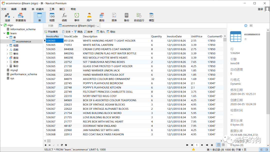Open the 模型 model toolbar icon
This screenshot has width=270, height=152.
tap(151, 17)
